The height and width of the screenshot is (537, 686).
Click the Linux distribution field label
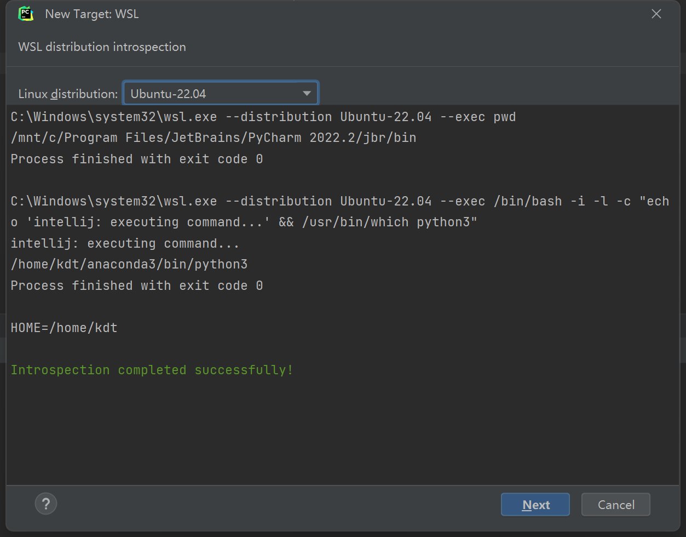(x=67, y=93)
